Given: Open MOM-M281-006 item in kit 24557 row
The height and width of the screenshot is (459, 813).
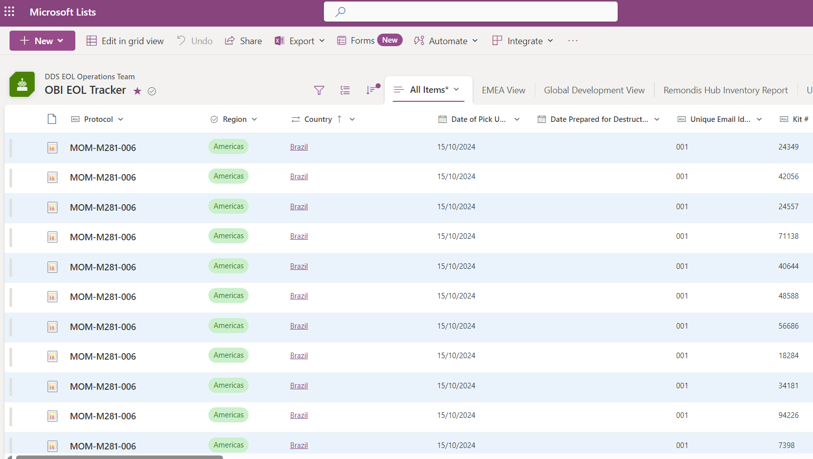Looking at the screenshot, I should (x=103, y=207).
